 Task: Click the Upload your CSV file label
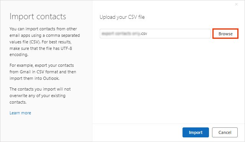click(x=122, y=17)
